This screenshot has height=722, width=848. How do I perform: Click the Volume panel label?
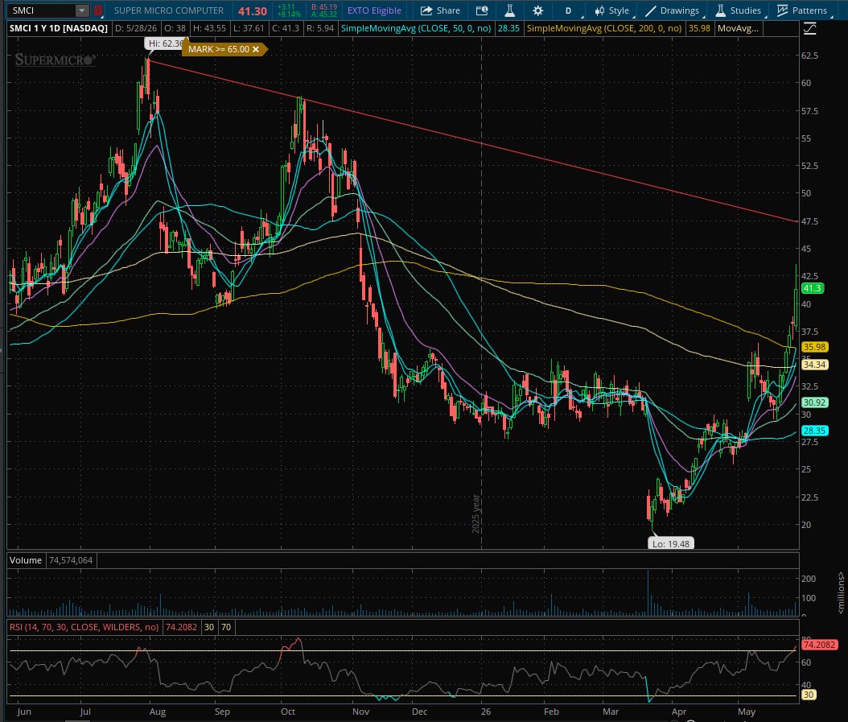(26, 560)
